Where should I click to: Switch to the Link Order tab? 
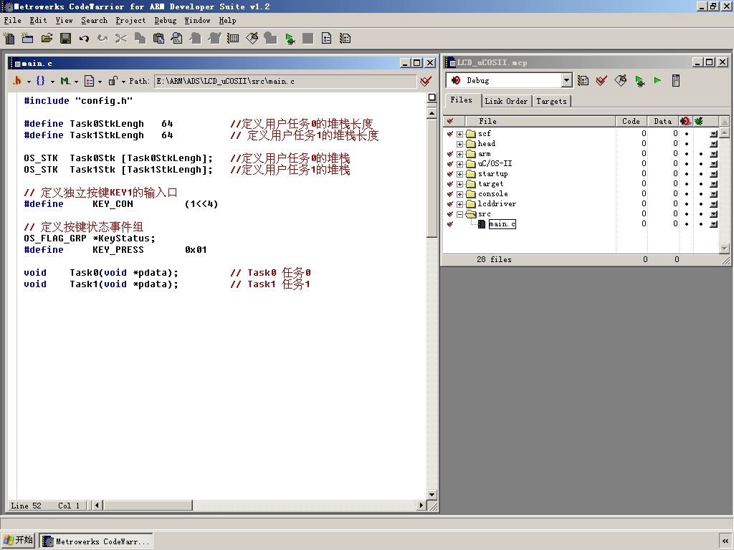(506, 101)
